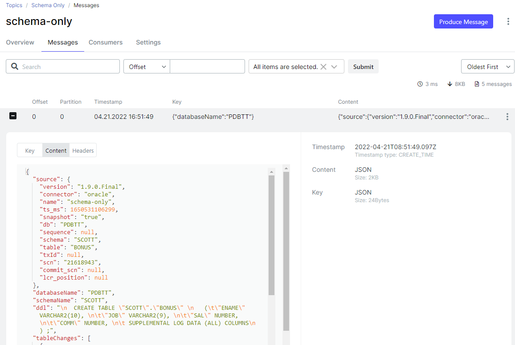Image resolution: width=515 pixels, height=345 pixels.
Task: Show the message Key tab
Action: (x=29, y=150)
